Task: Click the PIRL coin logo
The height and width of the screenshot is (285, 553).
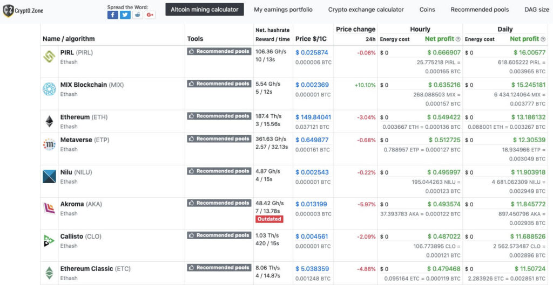Action: 49,57
